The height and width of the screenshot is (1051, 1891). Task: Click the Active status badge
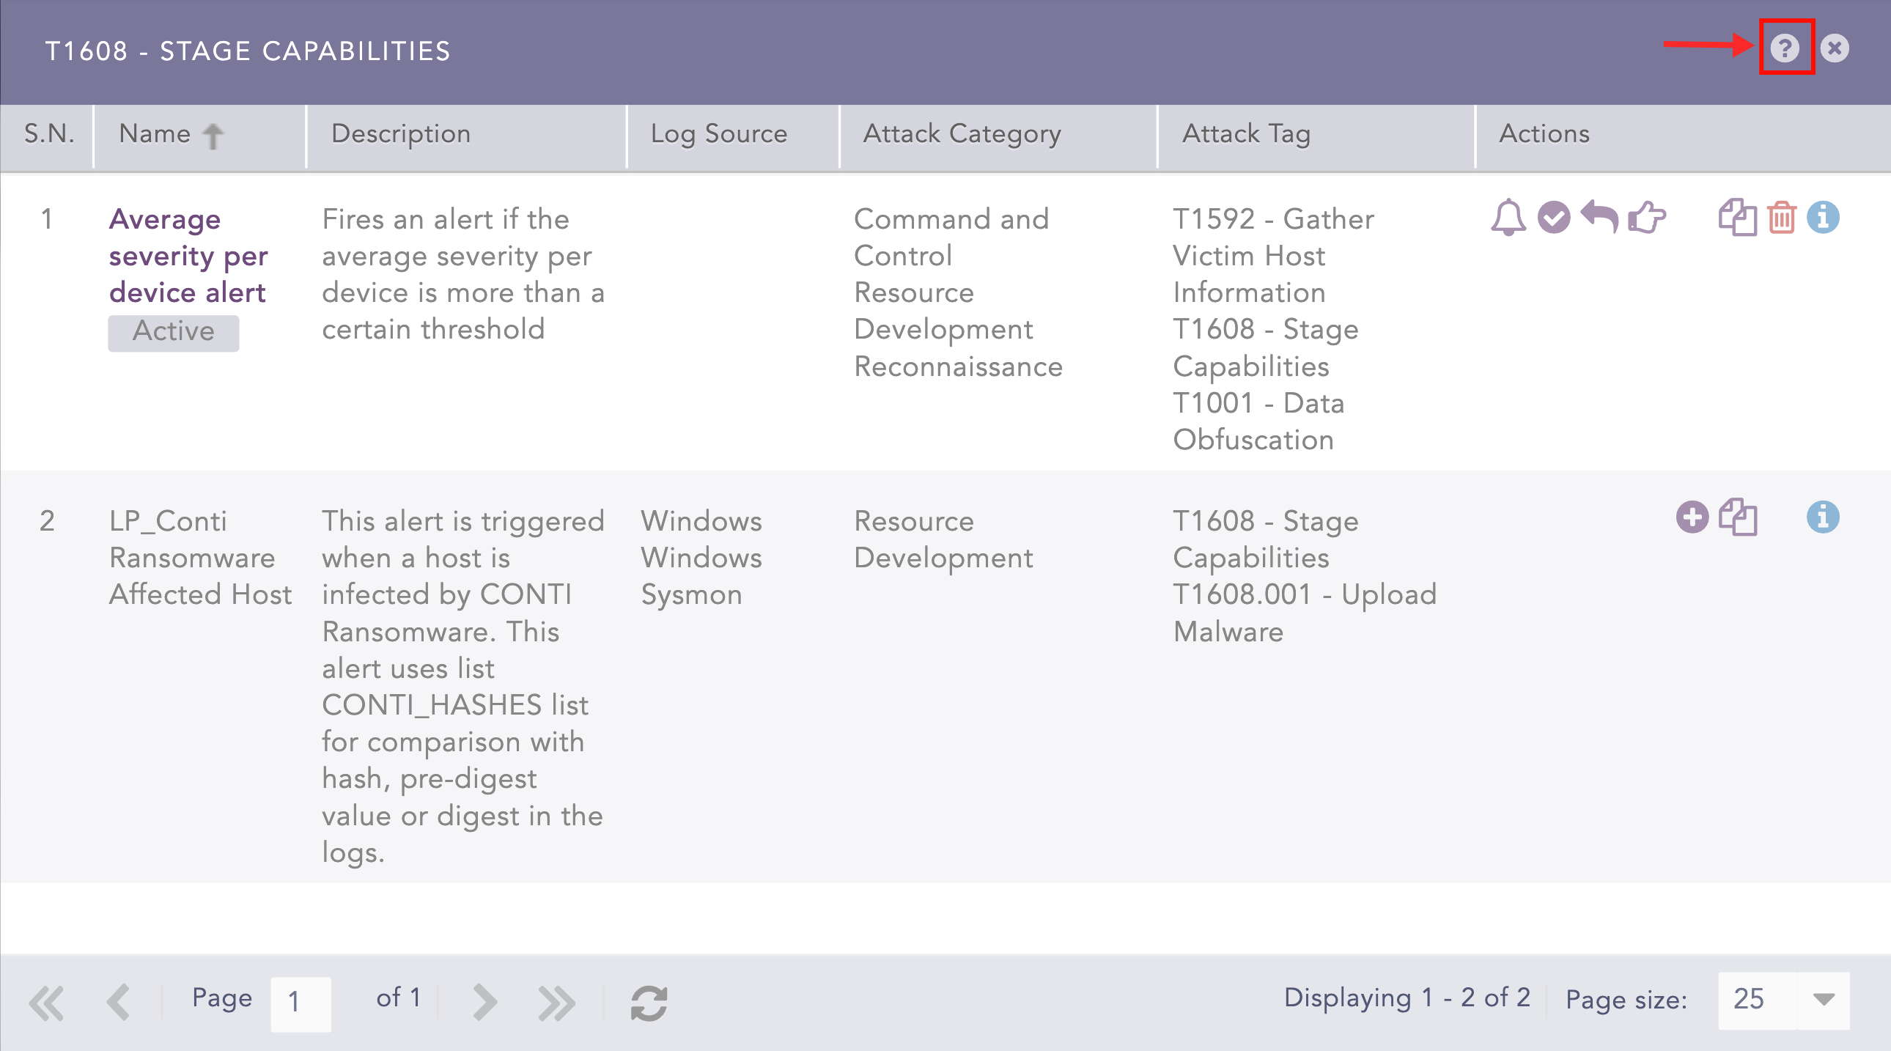tap(173, 331)
